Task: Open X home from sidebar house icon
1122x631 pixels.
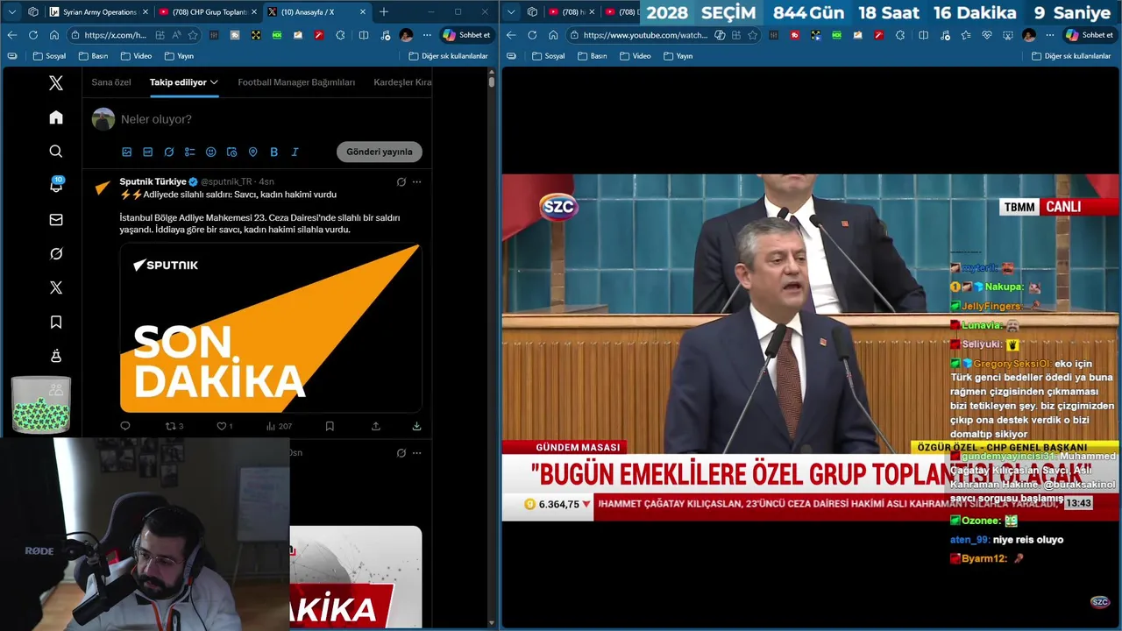Action: click(56, 117)
